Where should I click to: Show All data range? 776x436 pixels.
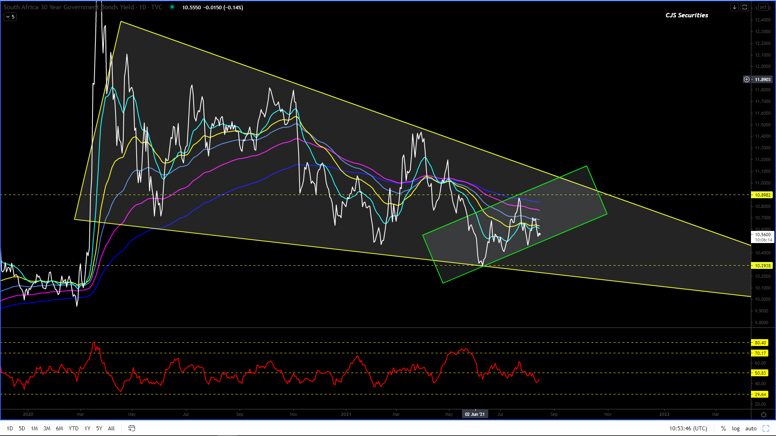click(111, 428)
